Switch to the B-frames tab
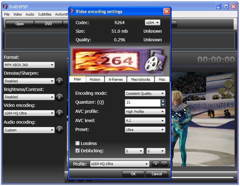This screenshot has height=186, width=240. click(116, 79)
